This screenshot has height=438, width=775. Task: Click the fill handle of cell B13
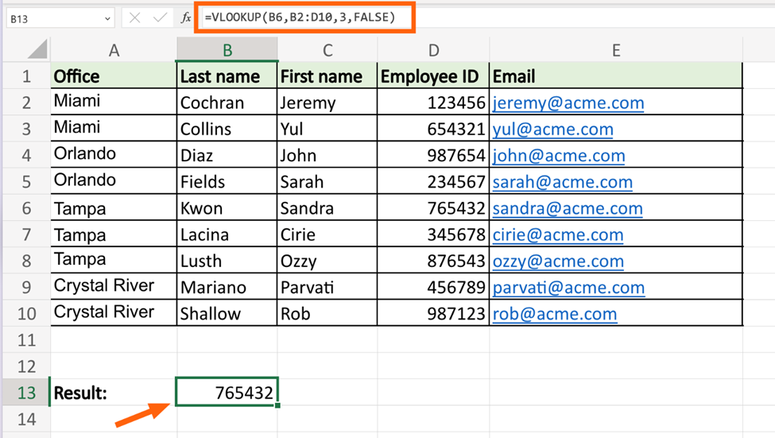point(277,405)
